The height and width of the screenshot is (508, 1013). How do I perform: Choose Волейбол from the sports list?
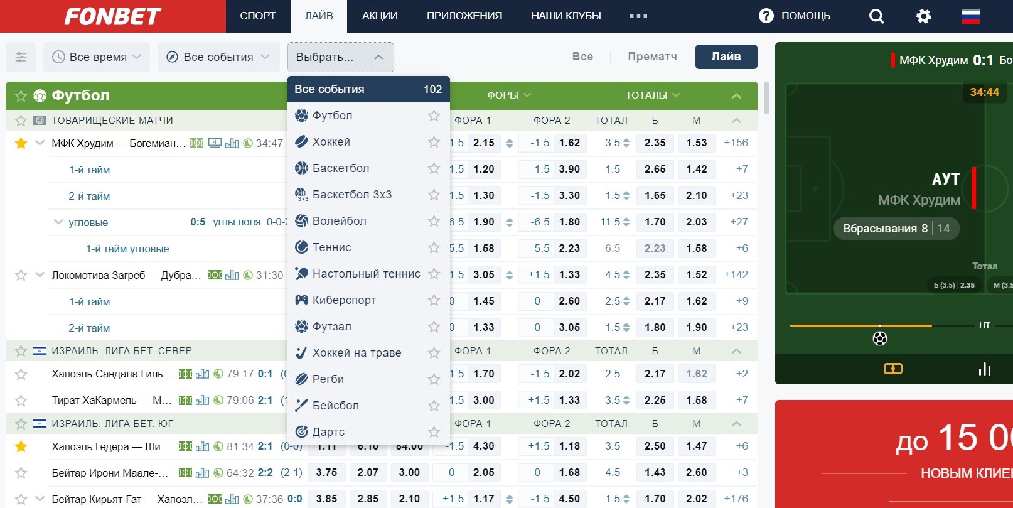(x=368, y=221)
